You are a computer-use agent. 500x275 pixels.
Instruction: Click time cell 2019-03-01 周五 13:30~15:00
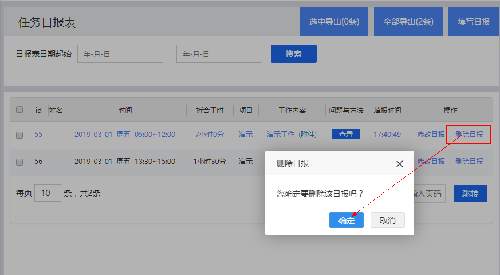point(125,162)
